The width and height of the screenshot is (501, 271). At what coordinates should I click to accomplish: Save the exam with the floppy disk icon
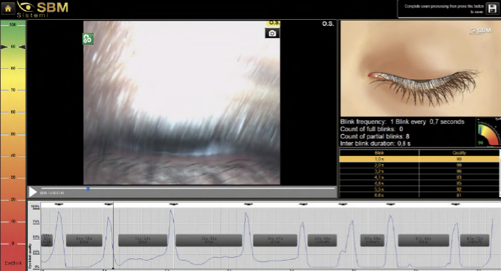click(x=491, y=9)
